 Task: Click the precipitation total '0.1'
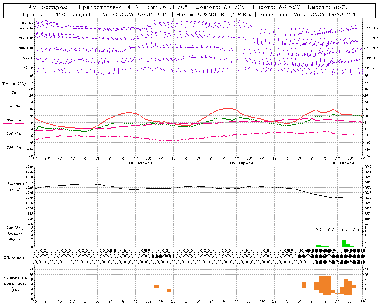356,230
